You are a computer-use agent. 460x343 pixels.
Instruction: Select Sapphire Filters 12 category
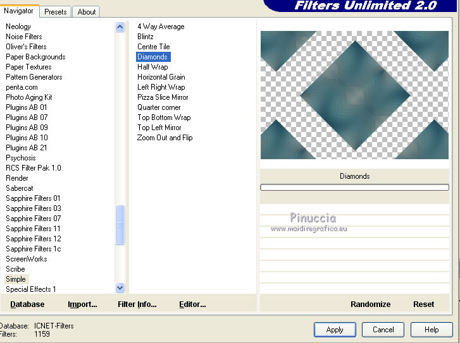tap(34, 239)
